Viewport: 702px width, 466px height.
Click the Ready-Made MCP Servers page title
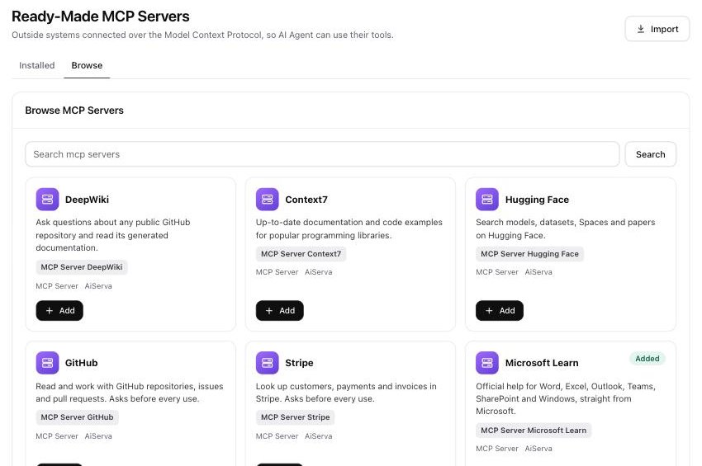[x=100, y=16]
